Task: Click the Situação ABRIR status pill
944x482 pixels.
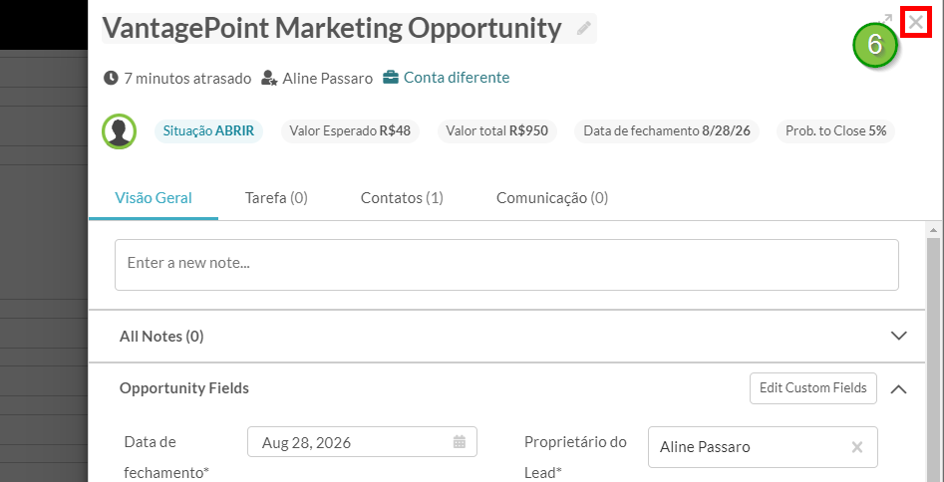Action: [208, 131]
